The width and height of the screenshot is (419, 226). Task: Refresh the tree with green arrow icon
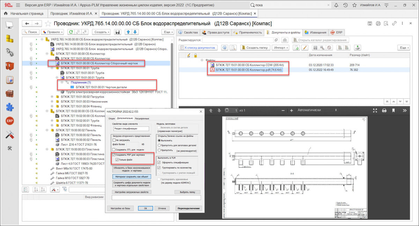pos(71,32)
